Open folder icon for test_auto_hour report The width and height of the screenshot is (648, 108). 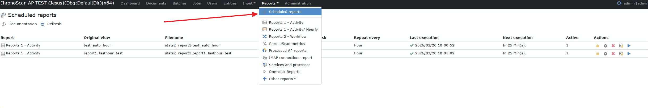pyautogui.click(x=598, y=46)
